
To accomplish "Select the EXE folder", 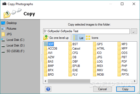I will coord(73,70).
